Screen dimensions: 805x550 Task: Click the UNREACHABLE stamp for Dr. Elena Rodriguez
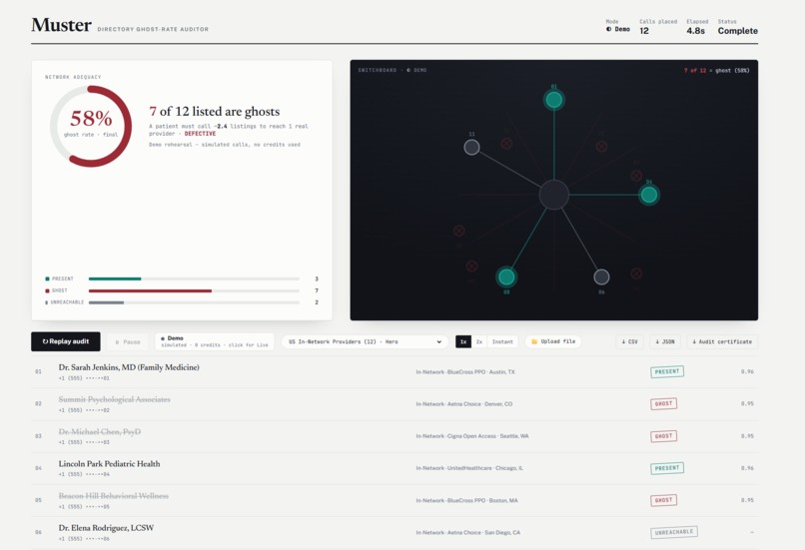[x=674, y=532]
